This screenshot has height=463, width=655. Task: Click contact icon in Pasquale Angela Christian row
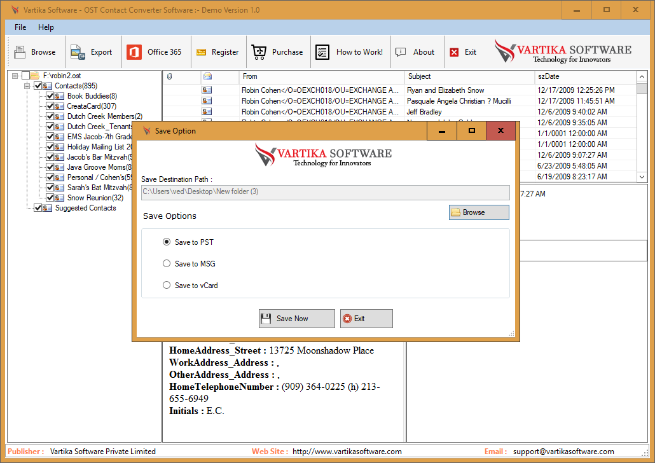tap(207, 100)
